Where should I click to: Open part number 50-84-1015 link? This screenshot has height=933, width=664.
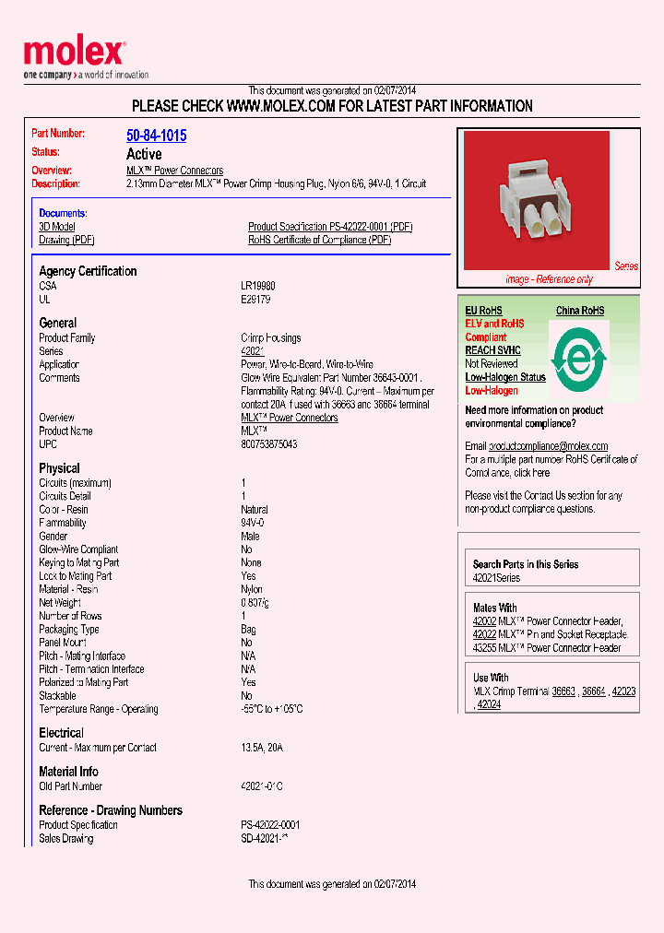[157, 136]
